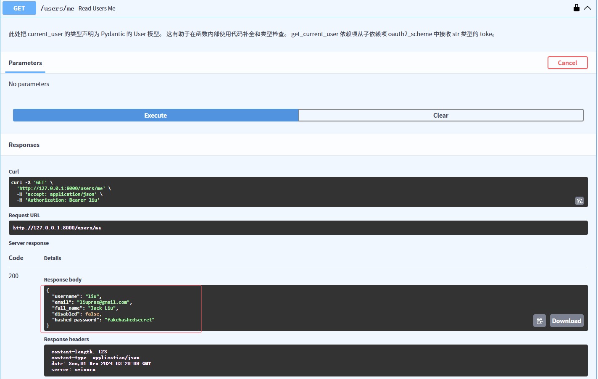Click the /users/me path label

click(57, 8)
